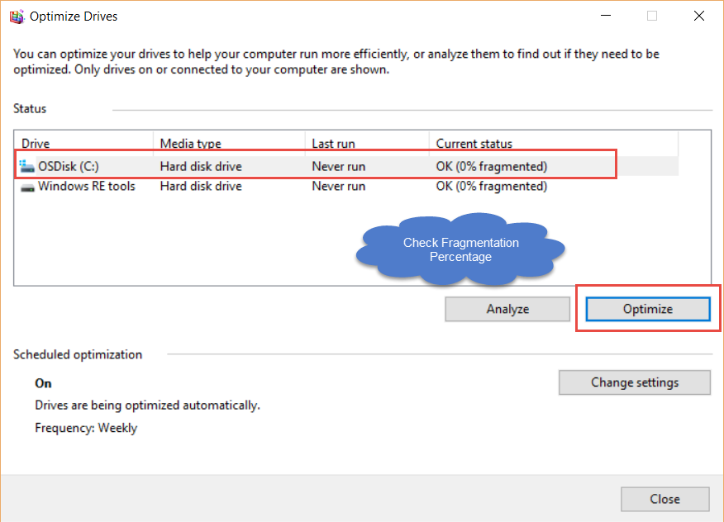The image size is (724, 522).
Task: Open Change settings for scheduled optimization
Action: coord(635,382)
